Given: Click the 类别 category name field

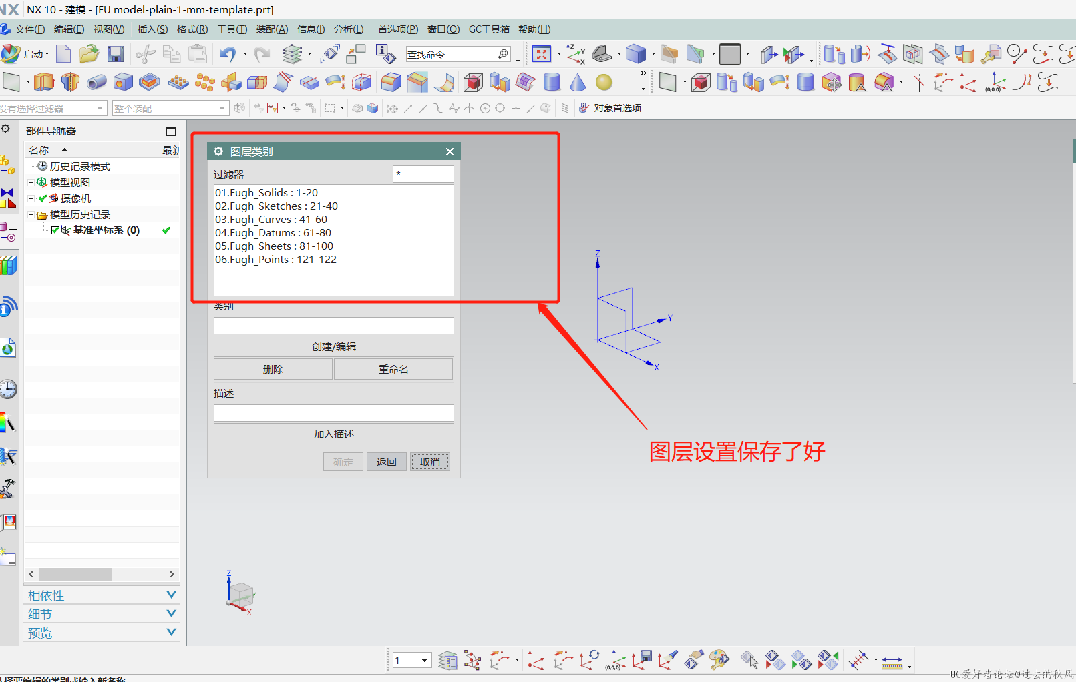Looking at the screenshot, I should click(x=334, y=326).
